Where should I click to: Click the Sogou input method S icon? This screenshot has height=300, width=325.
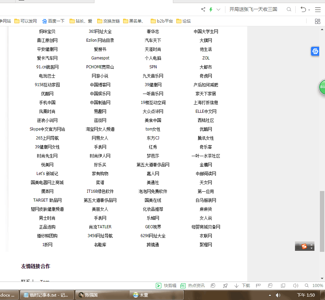point(304,246)
